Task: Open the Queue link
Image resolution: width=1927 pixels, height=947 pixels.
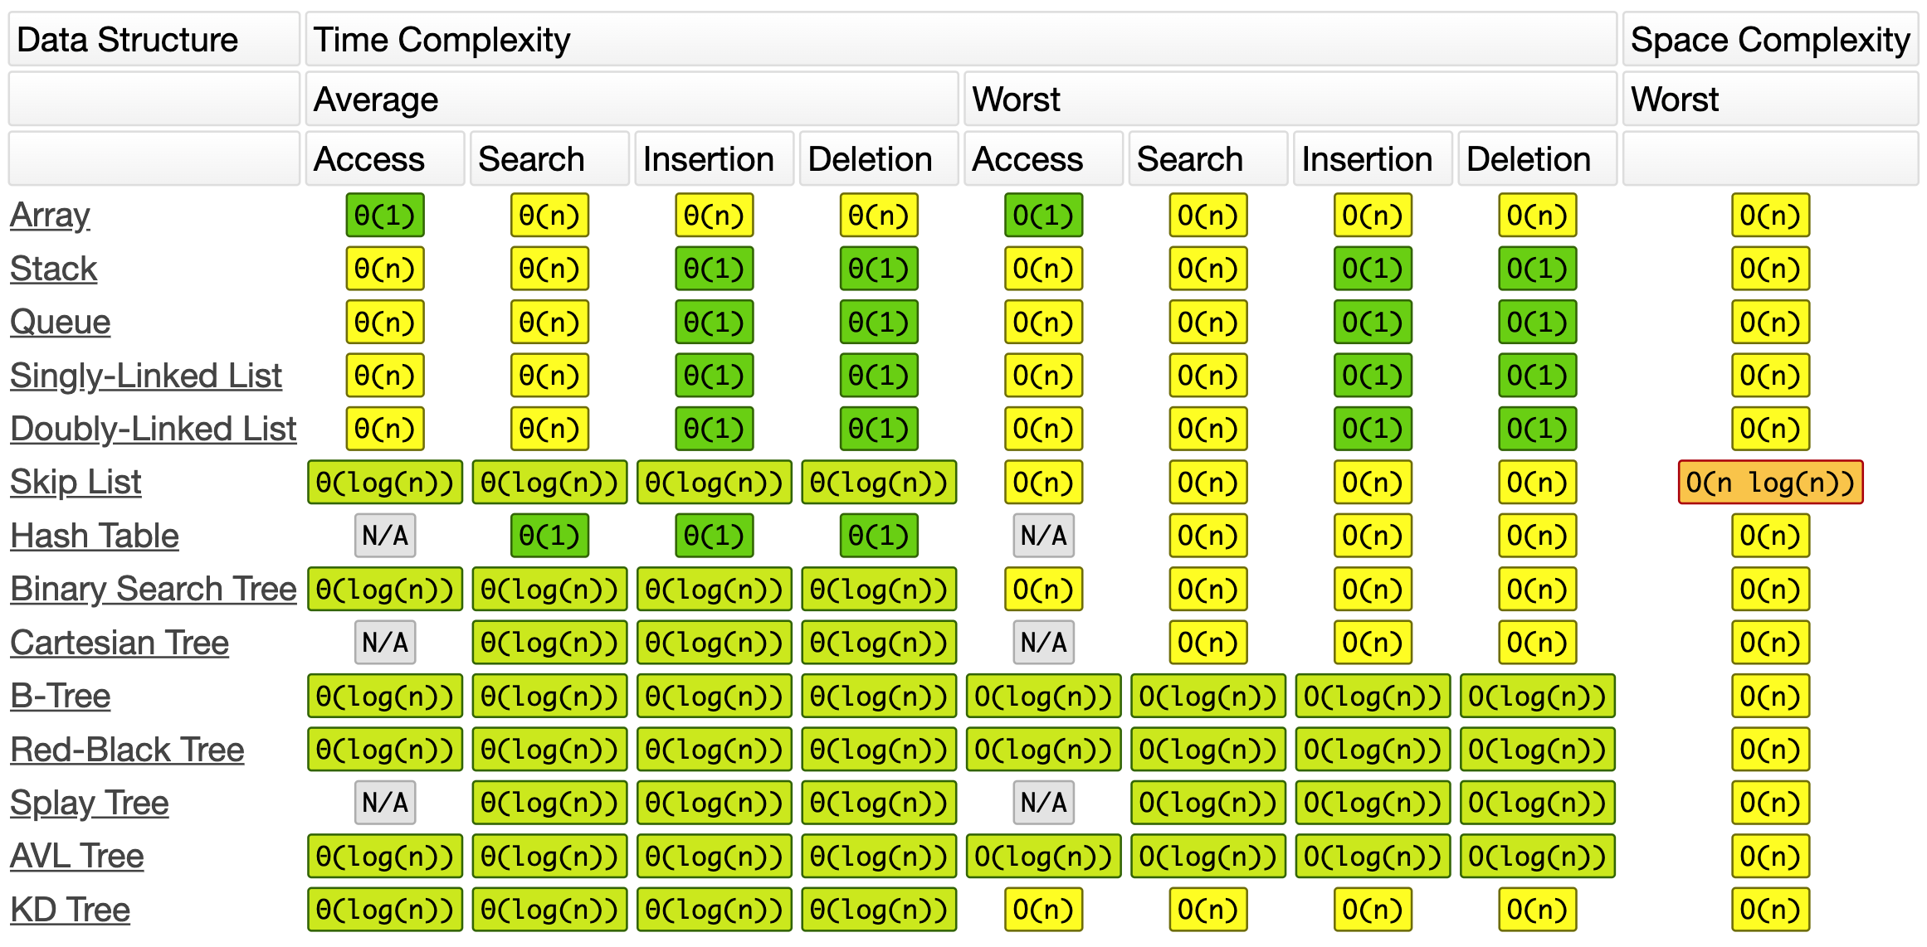Action: point(60,322)
